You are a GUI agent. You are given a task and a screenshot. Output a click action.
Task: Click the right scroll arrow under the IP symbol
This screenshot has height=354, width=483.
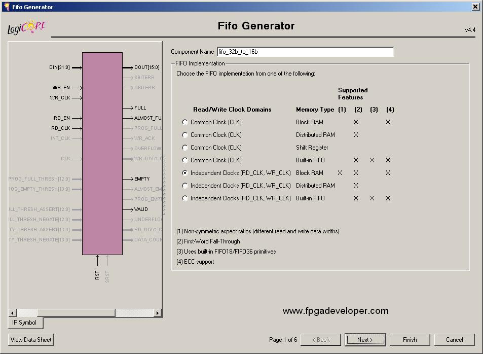click(x=157, y=313)
